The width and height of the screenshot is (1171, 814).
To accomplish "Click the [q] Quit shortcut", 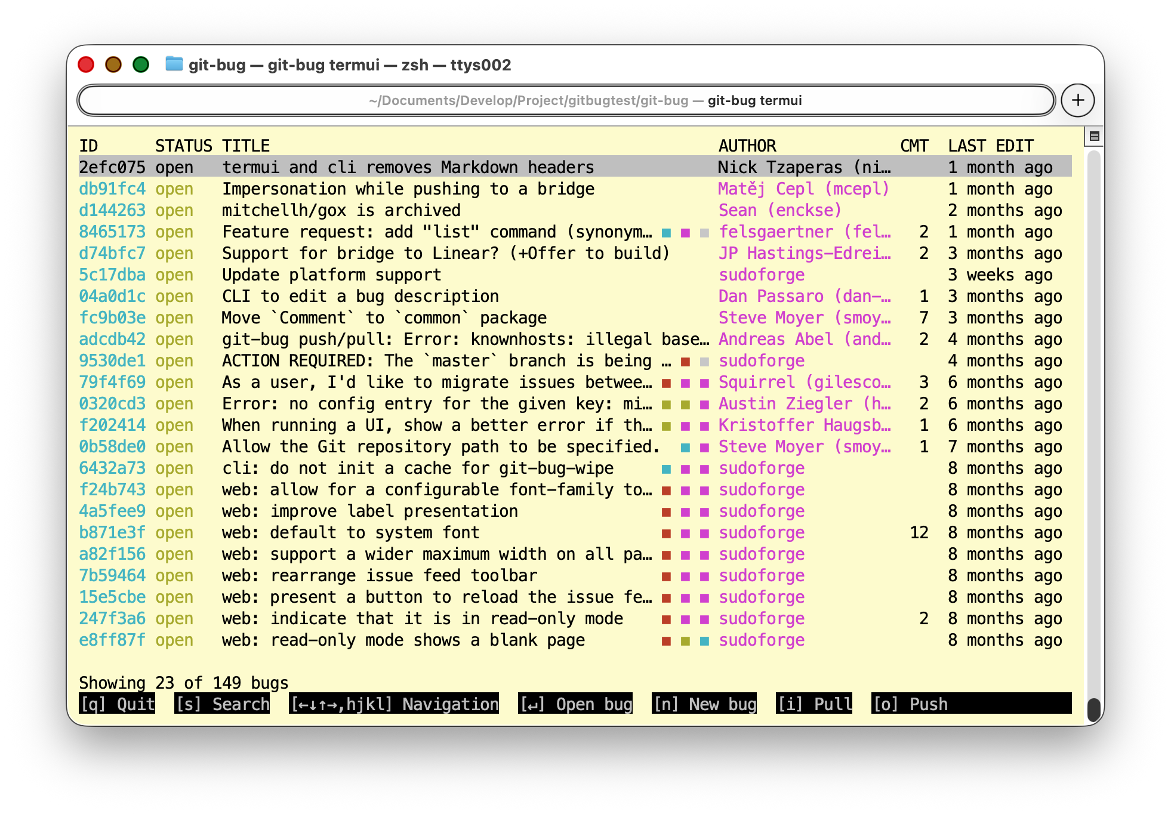I will click(118, 704).
